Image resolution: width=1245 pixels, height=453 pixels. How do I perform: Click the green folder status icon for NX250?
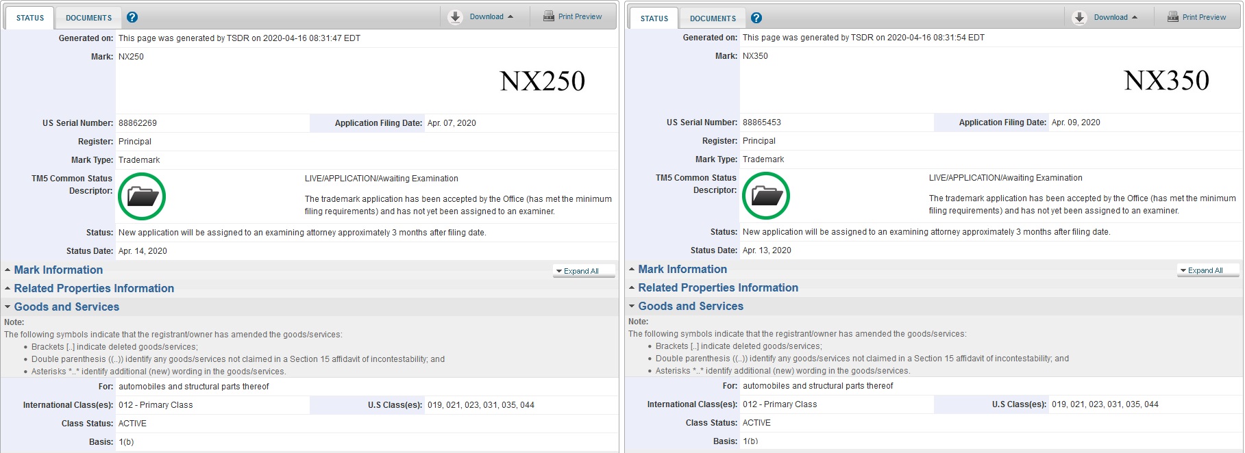click(142, 196)
